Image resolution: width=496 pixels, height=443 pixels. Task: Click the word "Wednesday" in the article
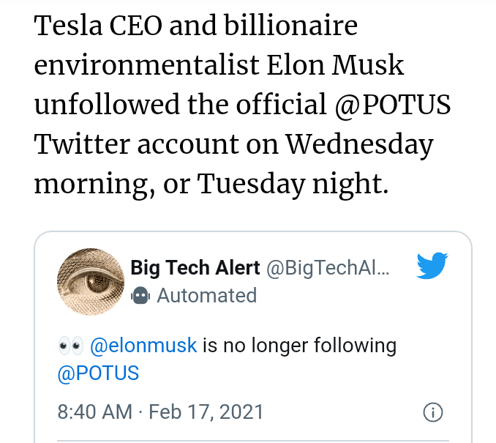tap(359, 144)
